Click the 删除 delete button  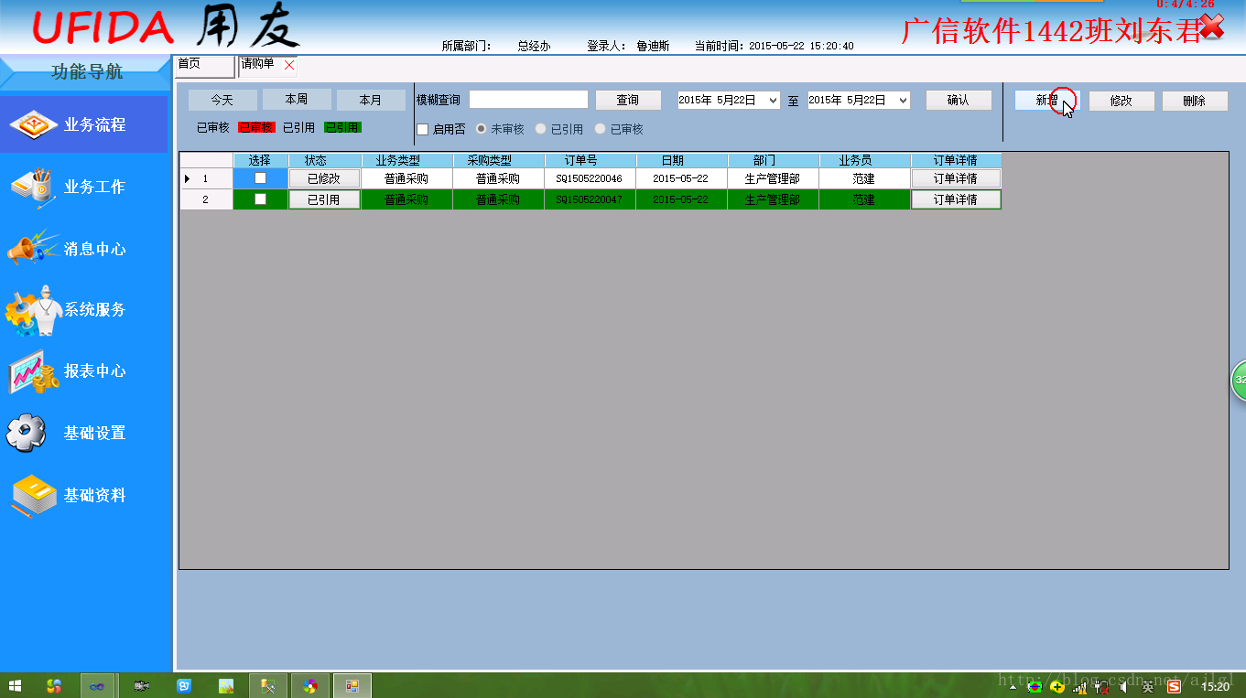[1195, 101]
